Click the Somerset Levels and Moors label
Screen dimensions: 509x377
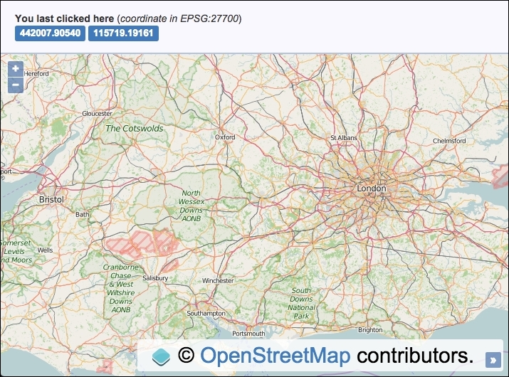tap(16, 251)
